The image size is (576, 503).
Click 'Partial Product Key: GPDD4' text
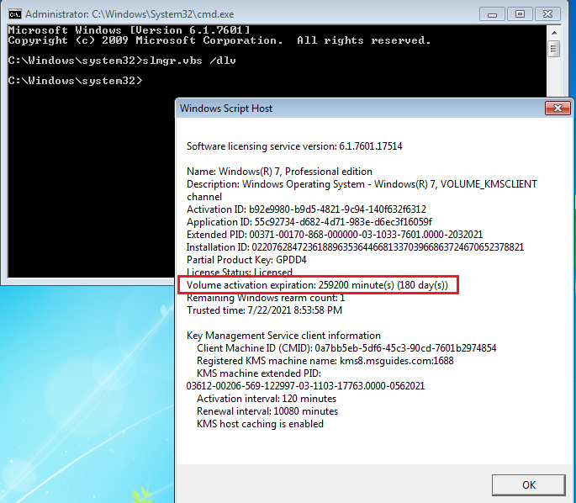[x=246, y=260]
